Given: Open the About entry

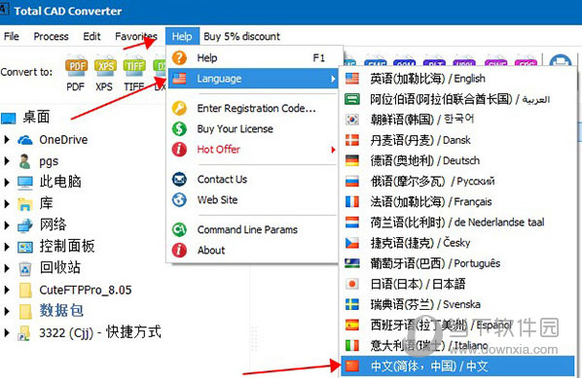Looking at the screenshot, I should point(254,250).
